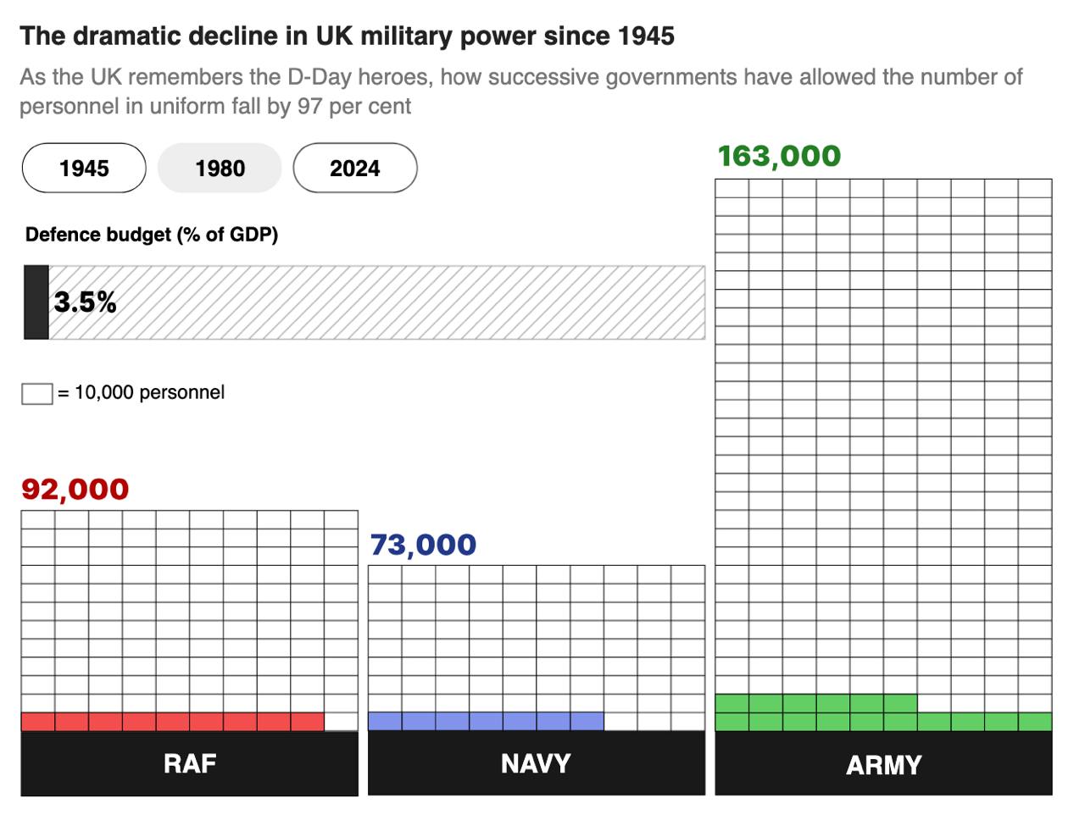The image size is (1085, 820).
Task: Click the headline about UK military decline
Action: tap(347, 36)
